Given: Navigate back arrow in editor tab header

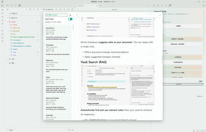Looking at the screenshot, I should pyautogui.click(x=78, y=10).
